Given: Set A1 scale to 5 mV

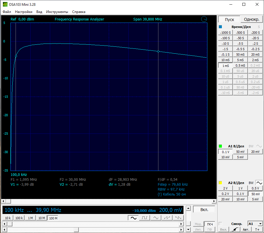Looking at the screenshot, I should pos(240,157).
